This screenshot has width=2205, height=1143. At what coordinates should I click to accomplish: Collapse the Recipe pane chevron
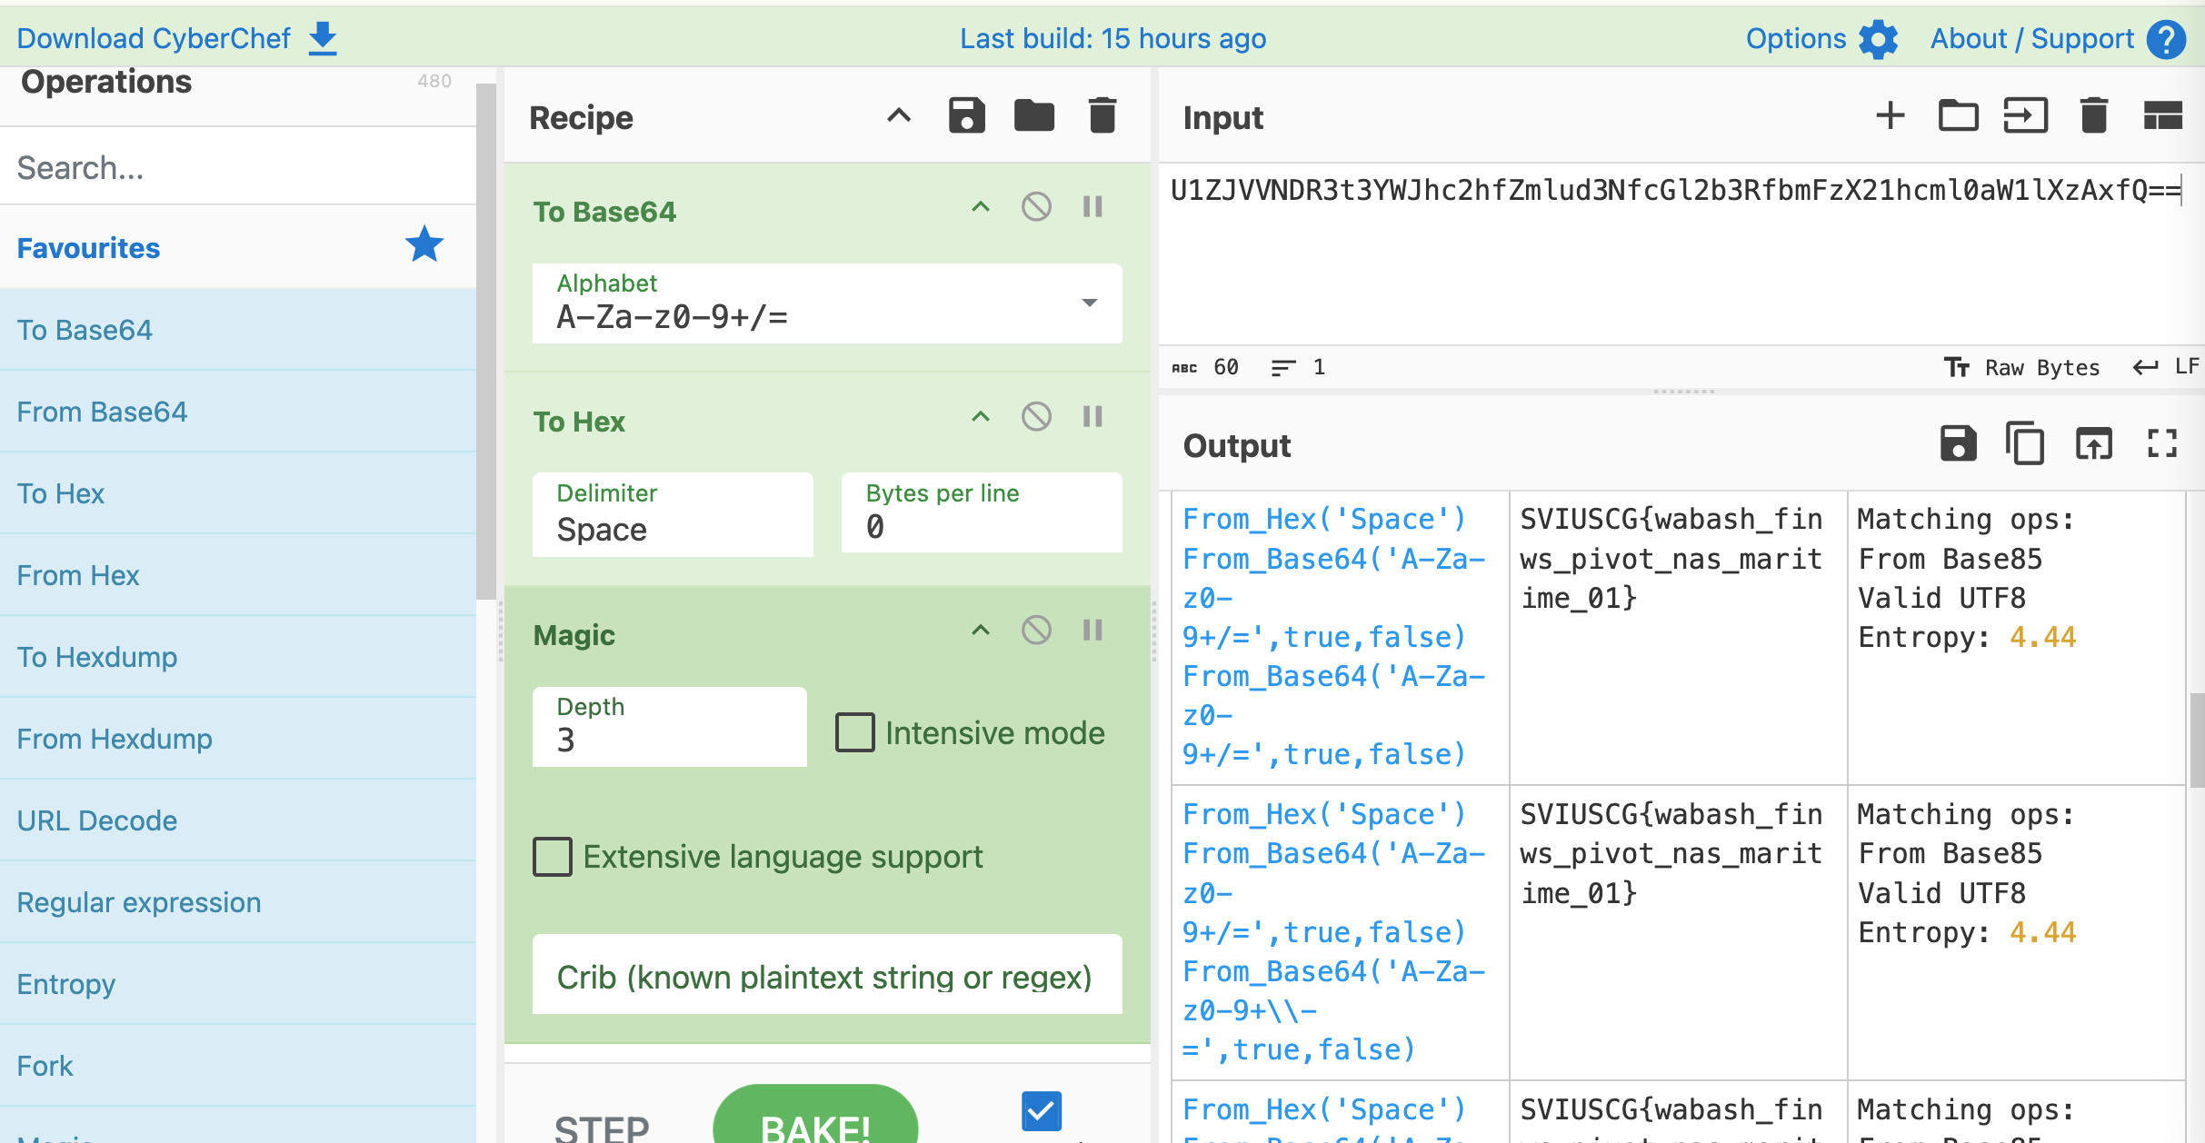(899, 115)
